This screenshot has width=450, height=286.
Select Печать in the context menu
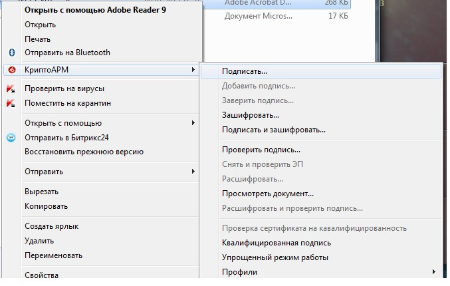coord(38,39)
